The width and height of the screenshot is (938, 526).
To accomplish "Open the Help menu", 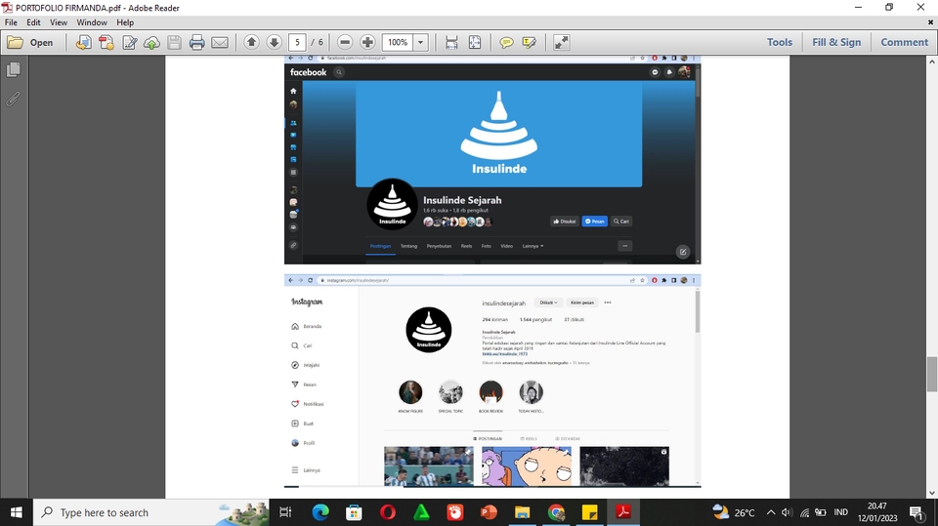I will pos(125,22).
